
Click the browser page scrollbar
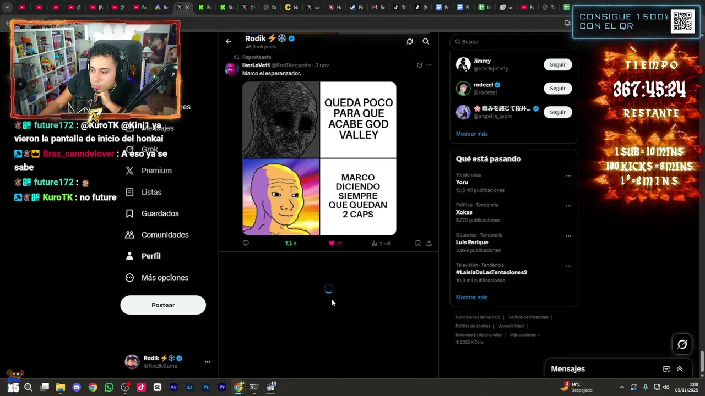point(702,362)
